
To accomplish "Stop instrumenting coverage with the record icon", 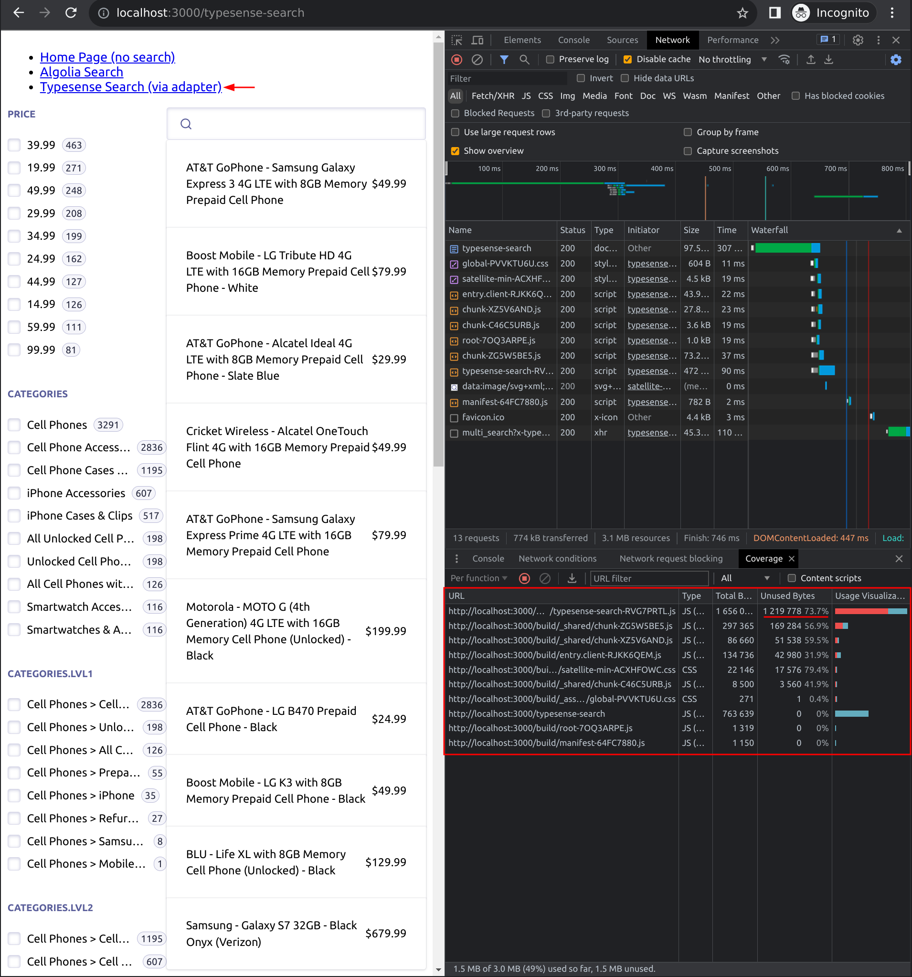I will 524,578.
